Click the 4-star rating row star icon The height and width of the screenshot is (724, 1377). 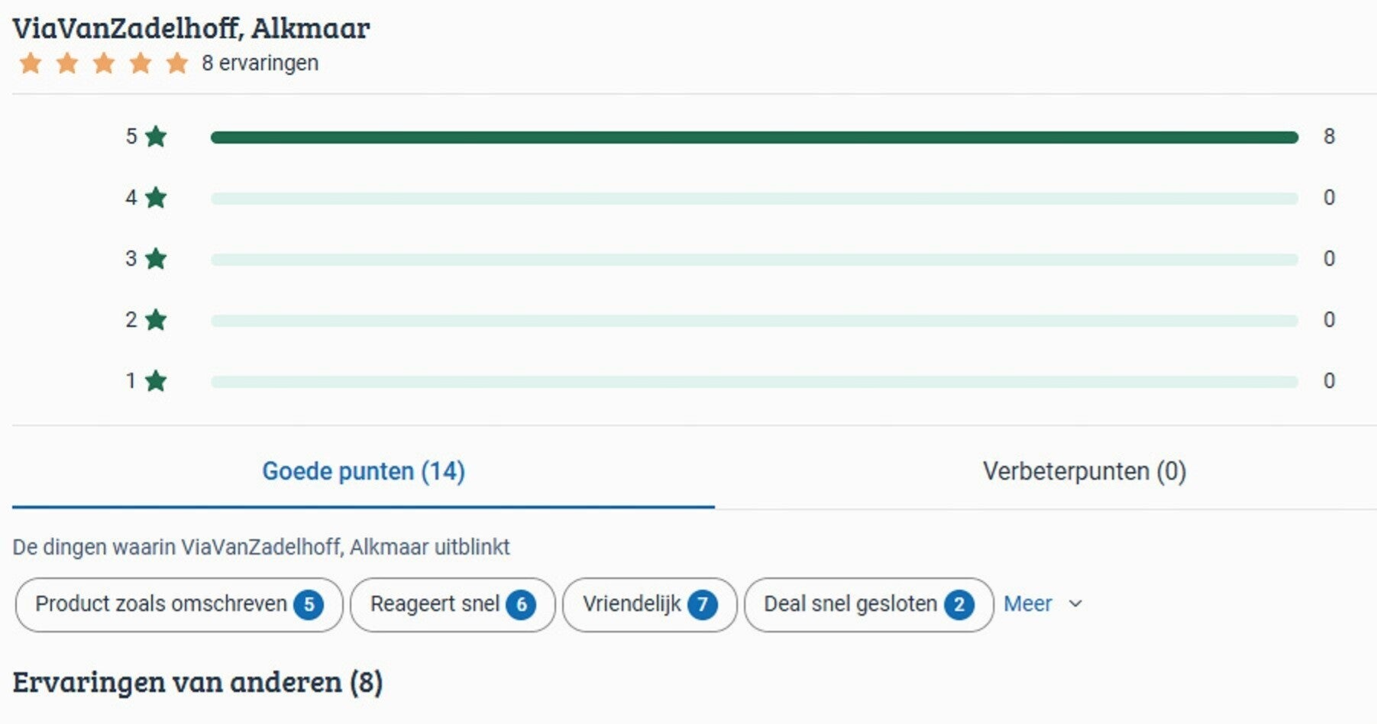[x=156, y=198]
